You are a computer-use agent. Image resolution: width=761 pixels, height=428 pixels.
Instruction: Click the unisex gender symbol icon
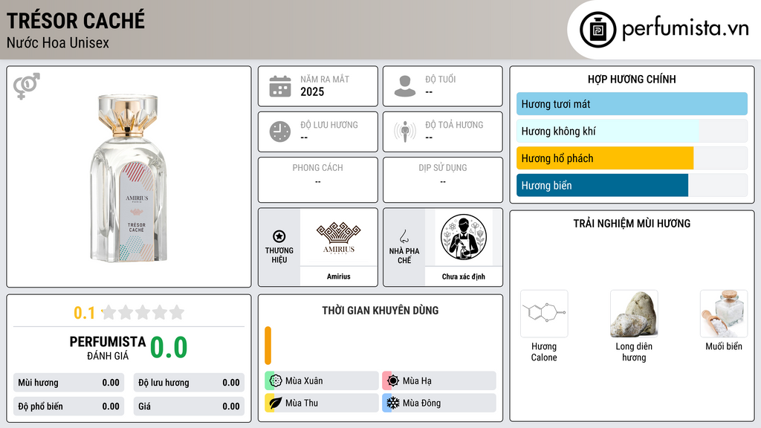point(27,86)
